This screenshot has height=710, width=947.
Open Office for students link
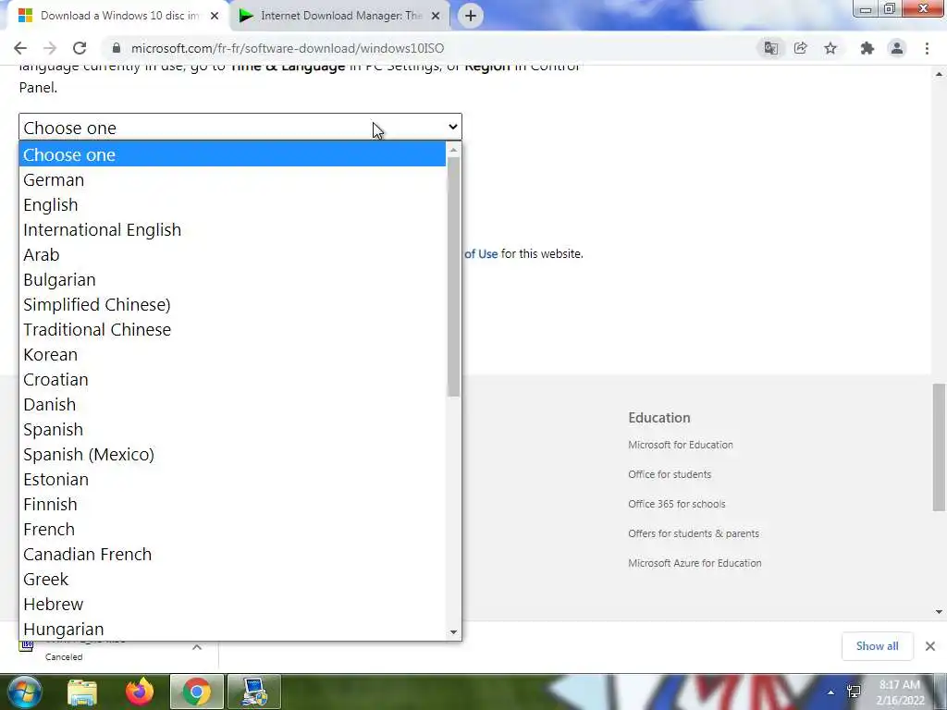pos(670,474)
